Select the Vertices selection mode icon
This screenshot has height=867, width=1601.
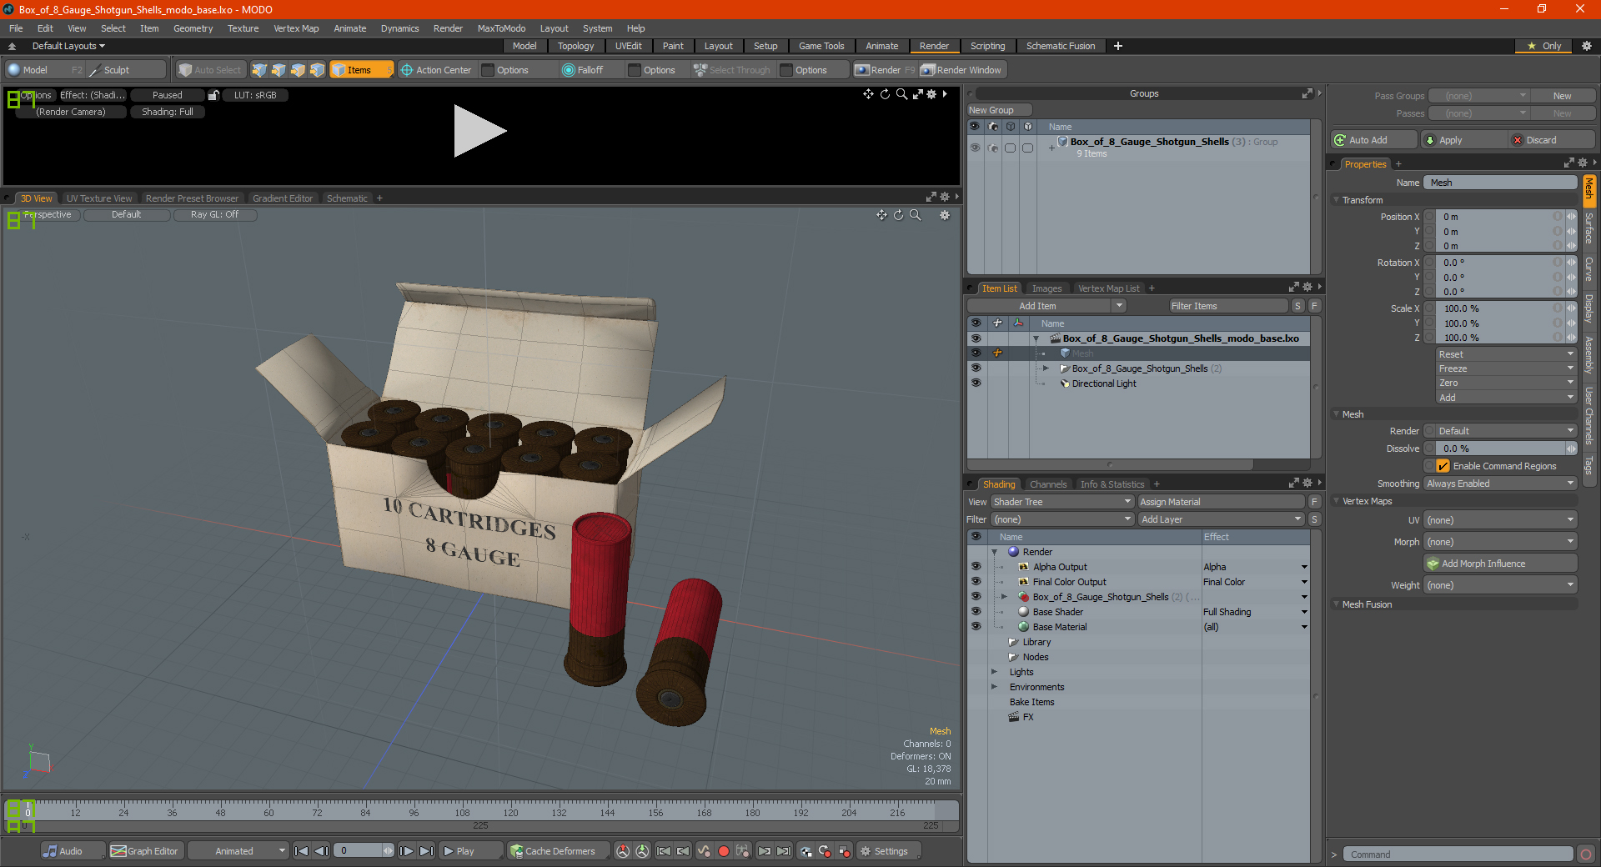tap(259, 70)
